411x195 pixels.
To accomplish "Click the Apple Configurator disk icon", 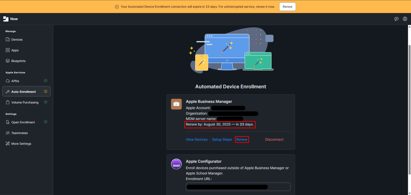I will 176,164.
